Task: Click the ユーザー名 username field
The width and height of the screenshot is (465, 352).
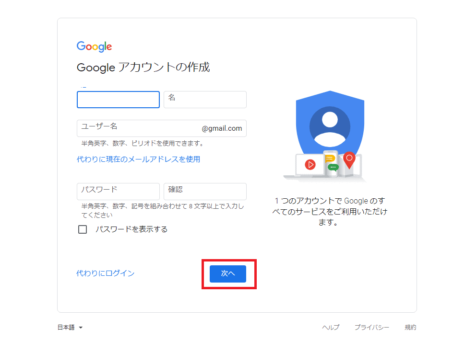Action: 162,128
